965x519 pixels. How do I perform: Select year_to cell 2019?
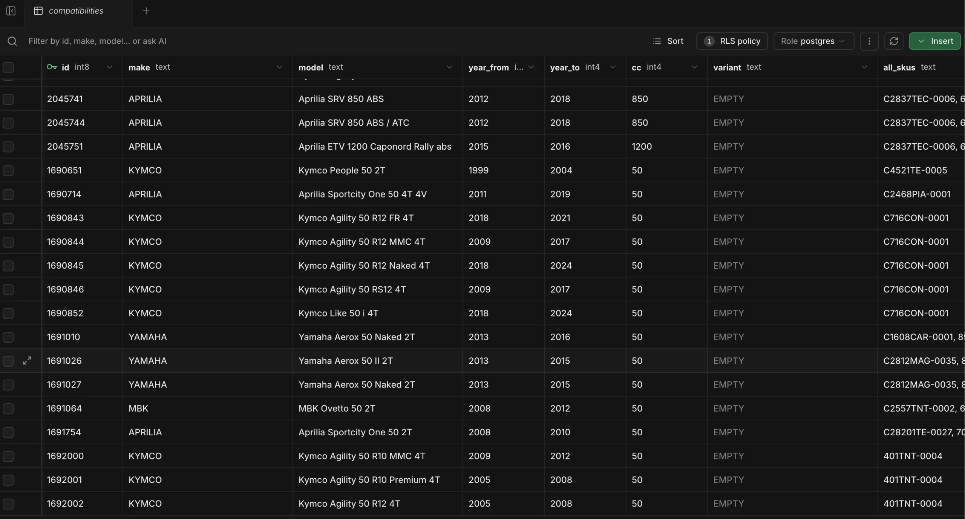click(585, 194)
